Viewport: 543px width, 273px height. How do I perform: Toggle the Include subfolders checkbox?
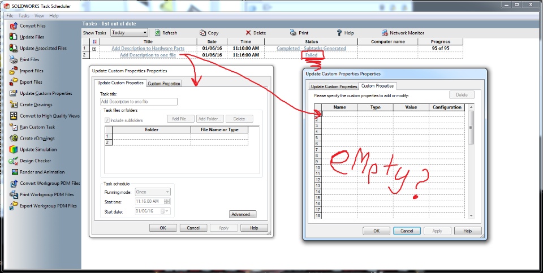point(107,120)
